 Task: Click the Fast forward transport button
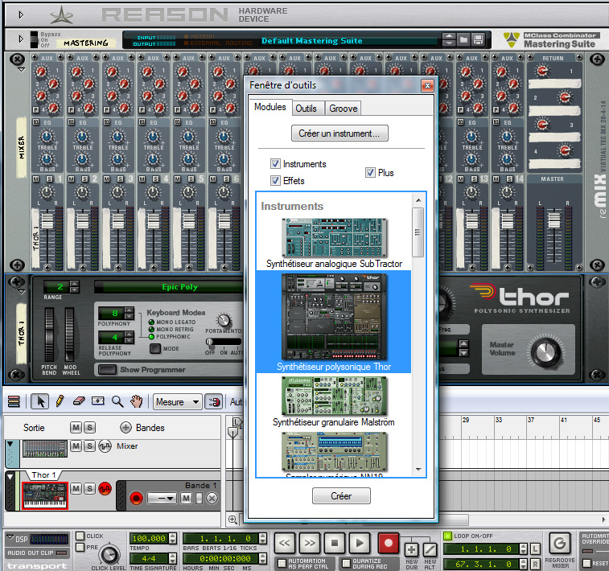click(x=310, y=543)
